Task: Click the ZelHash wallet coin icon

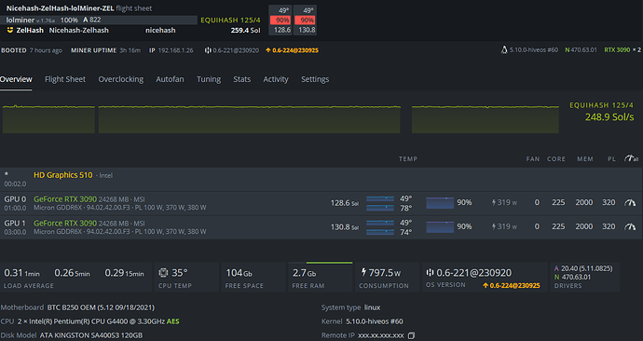Action: click(10, 30)
